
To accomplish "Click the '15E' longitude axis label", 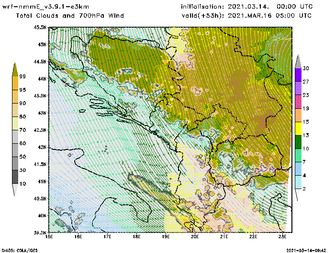I will 49,237.
